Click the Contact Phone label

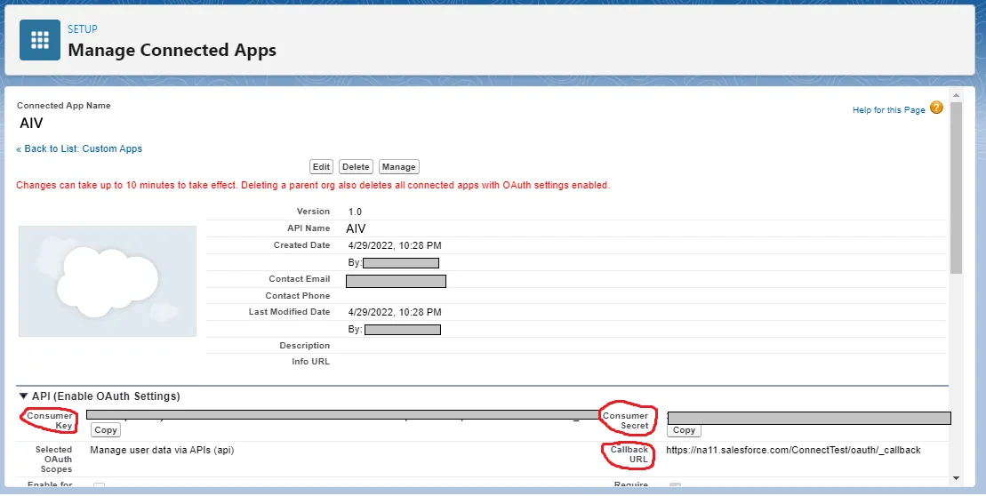[298, 295]
